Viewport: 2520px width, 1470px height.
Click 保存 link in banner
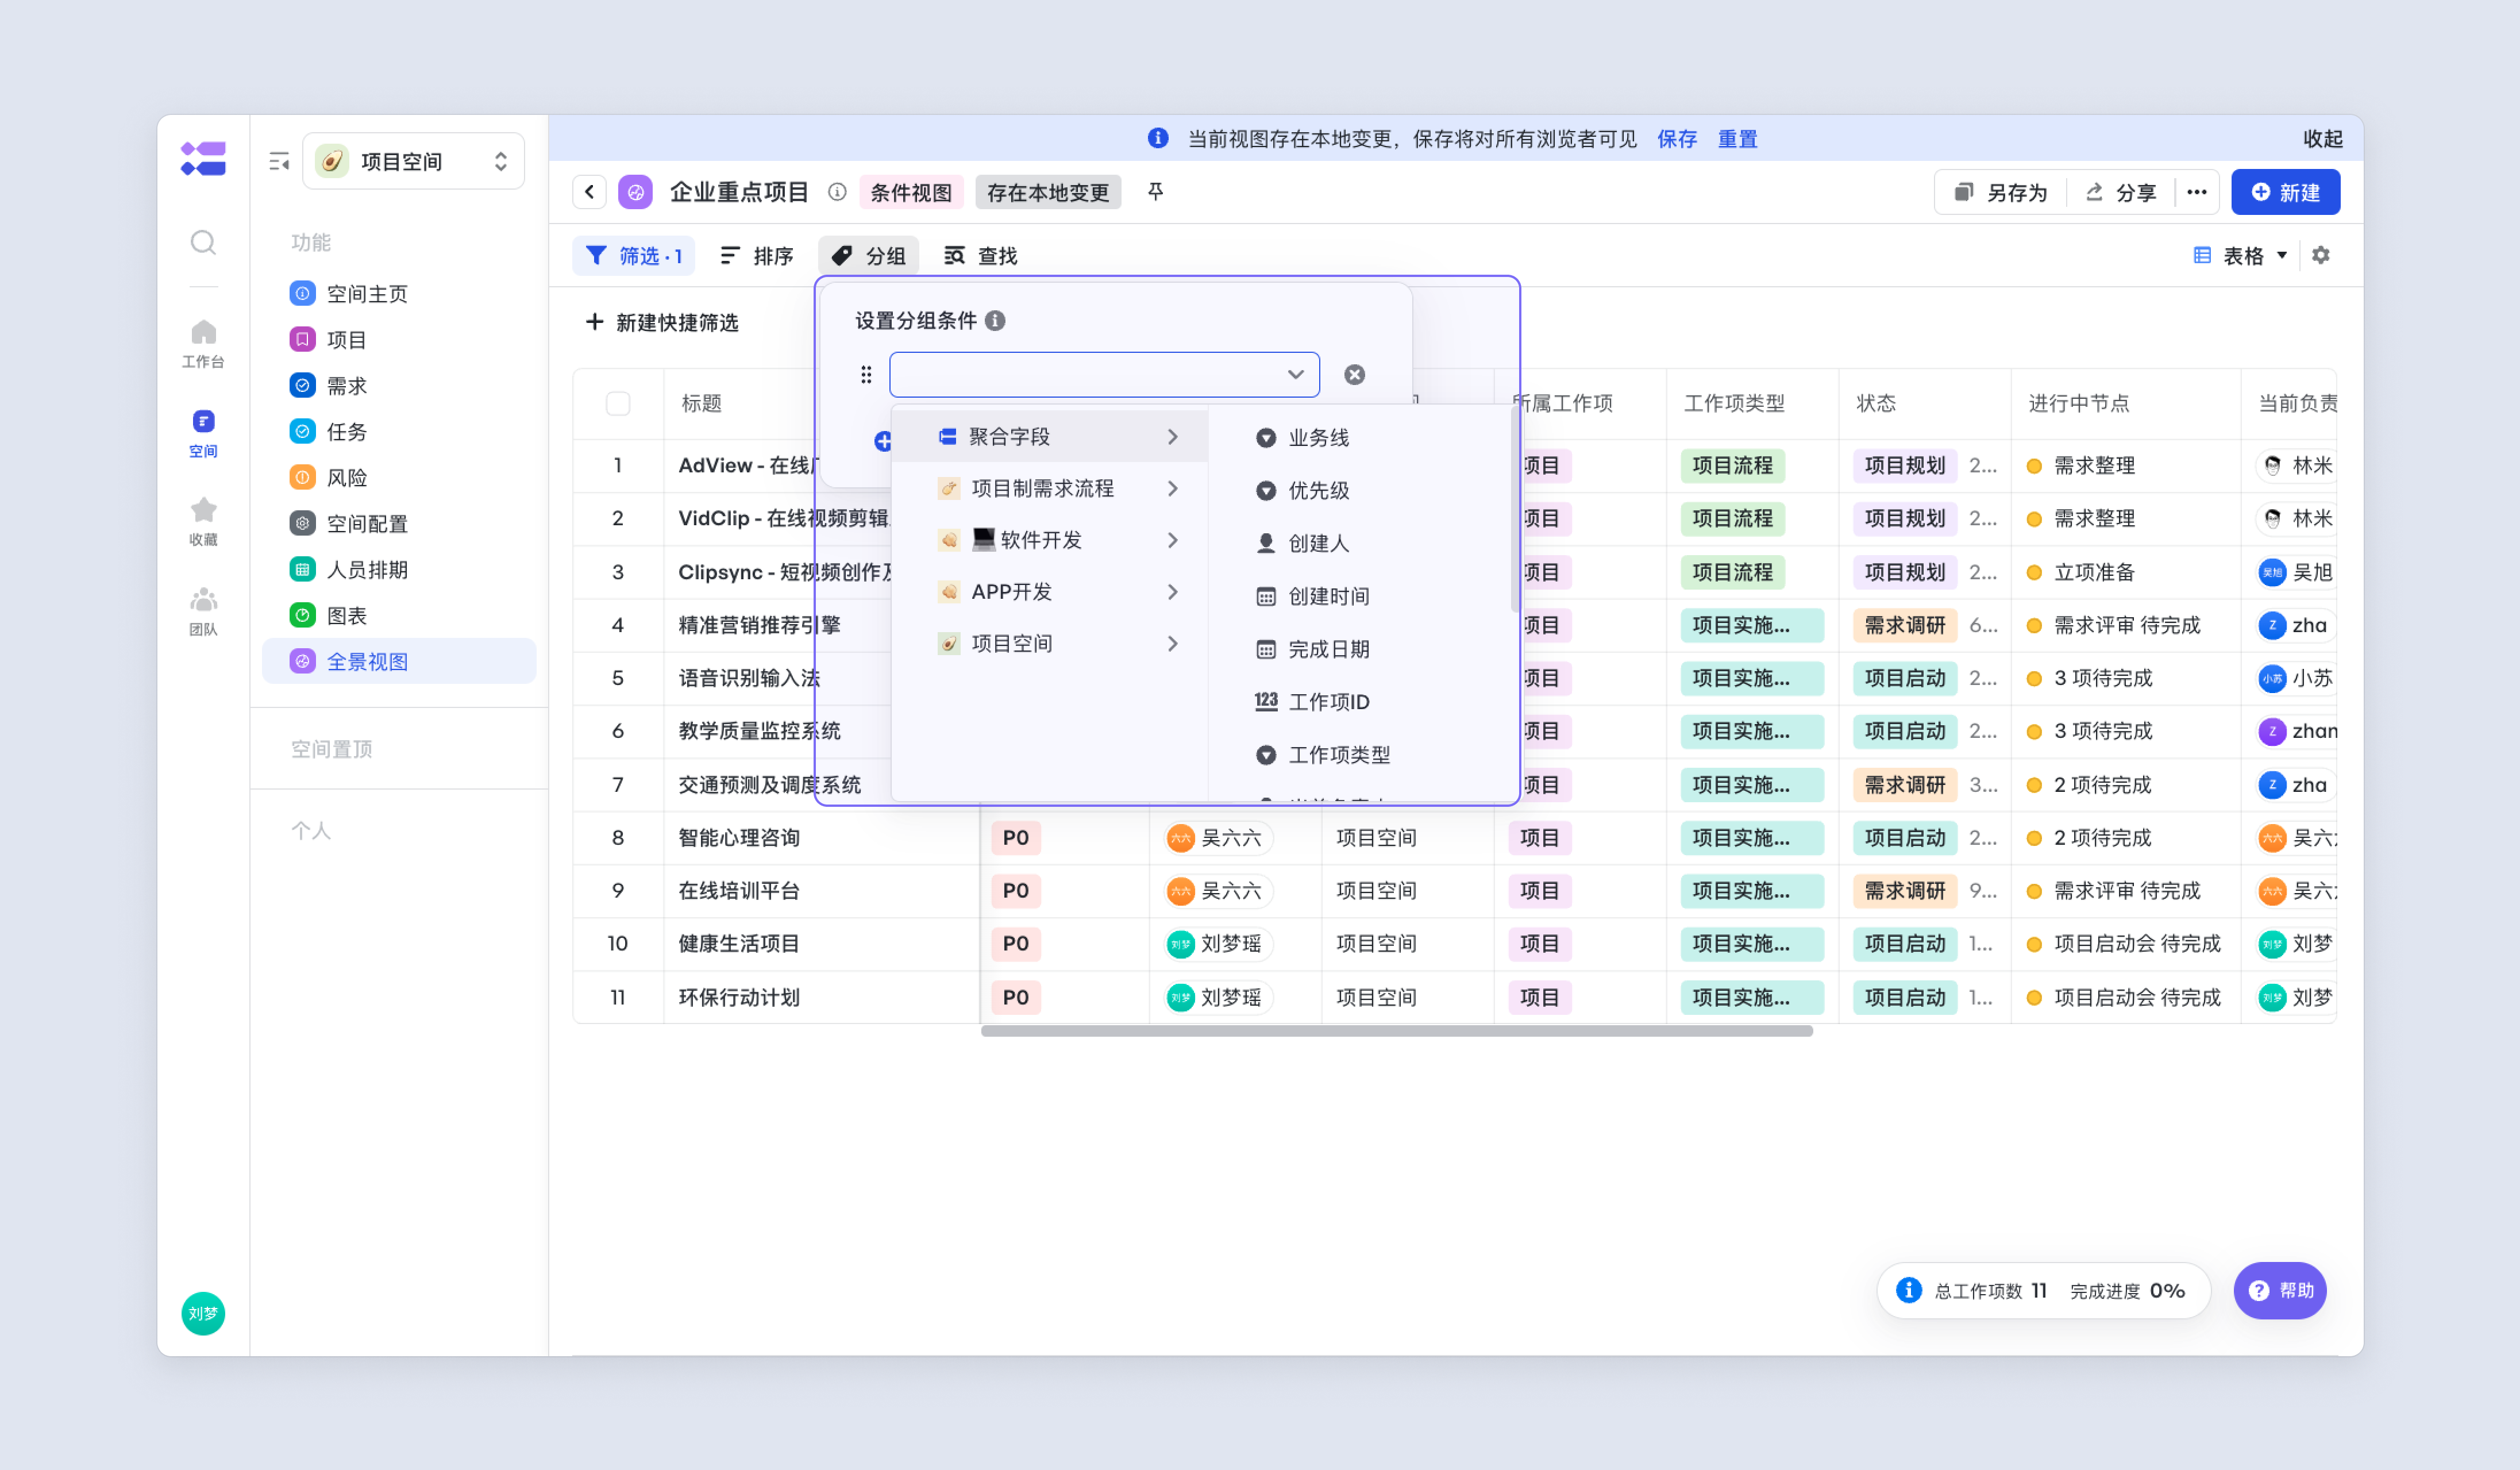tap(1676, 139)
